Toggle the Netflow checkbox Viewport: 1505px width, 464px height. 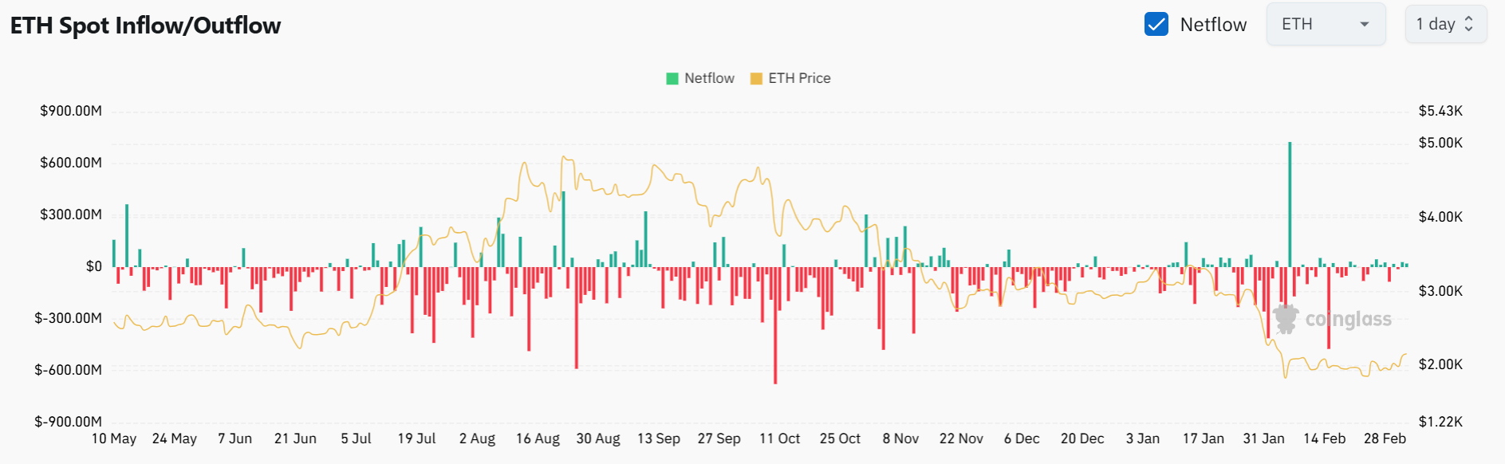point(1156,25)
